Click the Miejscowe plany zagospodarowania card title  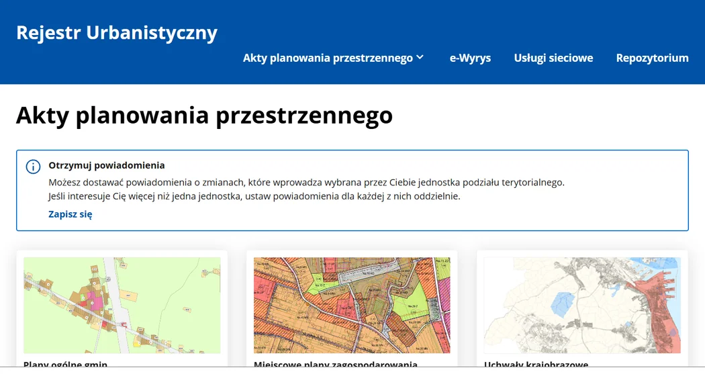point(336,364)
